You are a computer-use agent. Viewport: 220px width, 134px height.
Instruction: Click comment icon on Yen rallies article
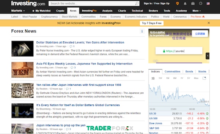point(67,89)
